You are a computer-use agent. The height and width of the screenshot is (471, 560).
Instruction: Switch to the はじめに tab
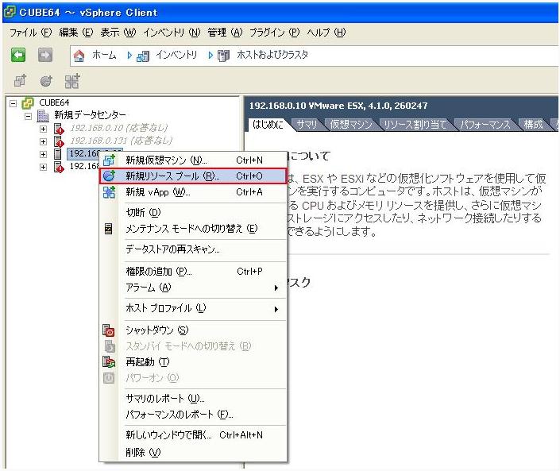click(268, 124)
